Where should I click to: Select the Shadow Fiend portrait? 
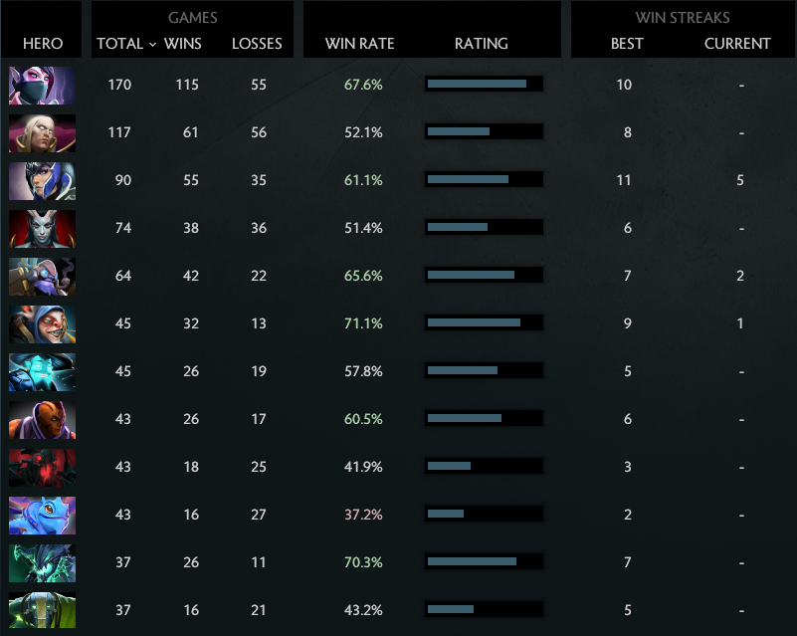click(42, 466)
